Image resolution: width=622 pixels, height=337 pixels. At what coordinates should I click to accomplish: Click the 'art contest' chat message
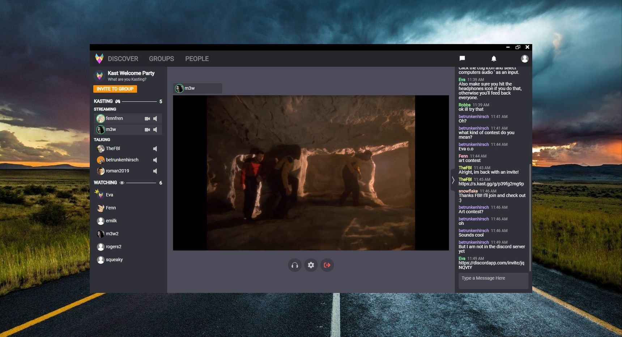469,161
